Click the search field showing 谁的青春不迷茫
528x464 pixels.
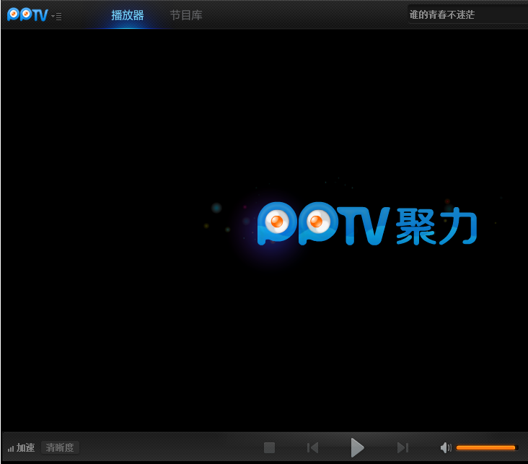[467, 14]
